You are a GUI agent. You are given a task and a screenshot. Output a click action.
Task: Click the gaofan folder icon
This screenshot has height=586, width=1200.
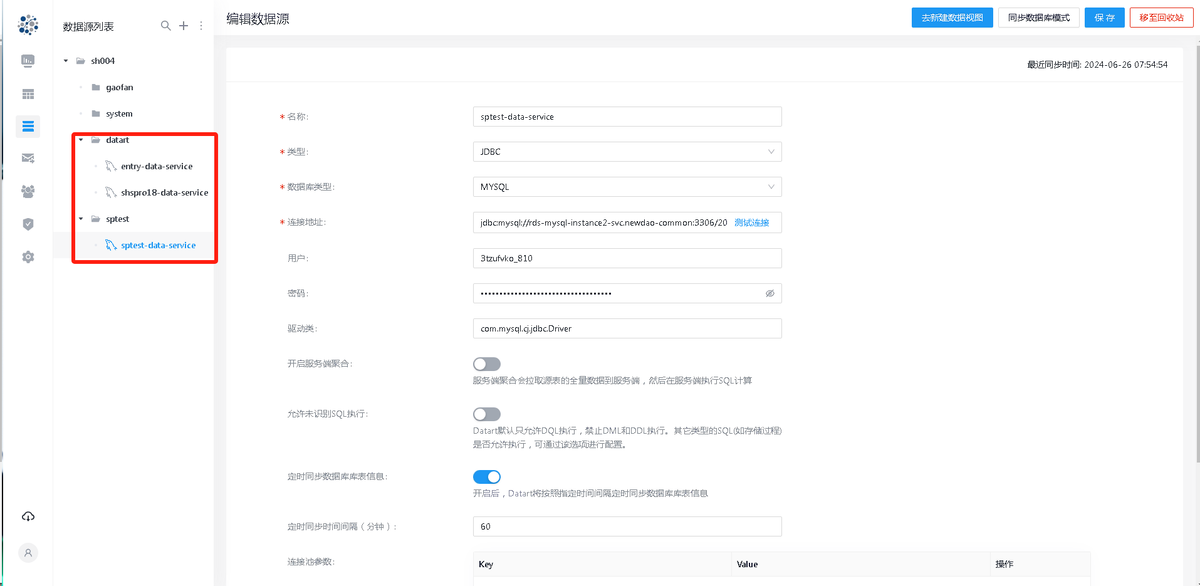pyautogui.click(x=96, y=87)
